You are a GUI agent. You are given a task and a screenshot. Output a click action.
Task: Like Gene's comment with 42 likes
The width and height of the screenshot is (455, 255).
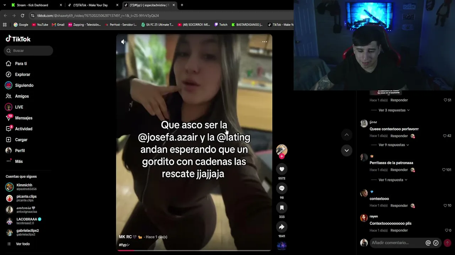tap(445, 136)
